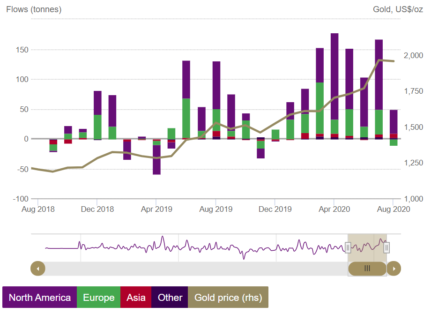Click the right scroll arrow button

click(x=394, y=269)
